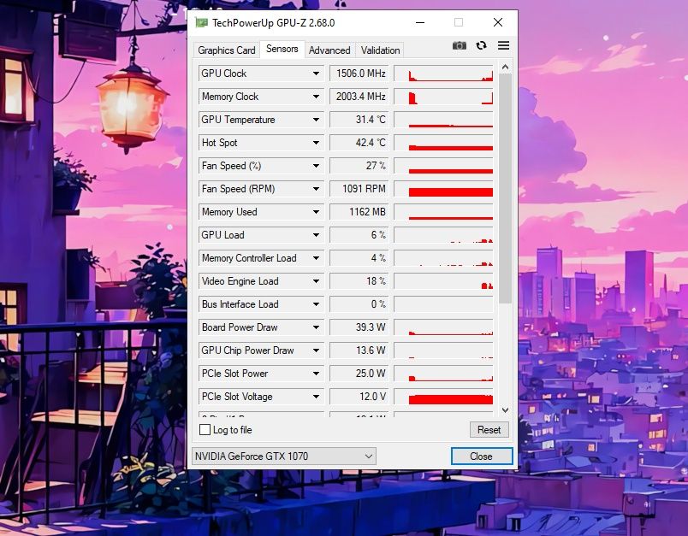
Task: Click the 6 % GPU load value
Action: tap(359, 235)
